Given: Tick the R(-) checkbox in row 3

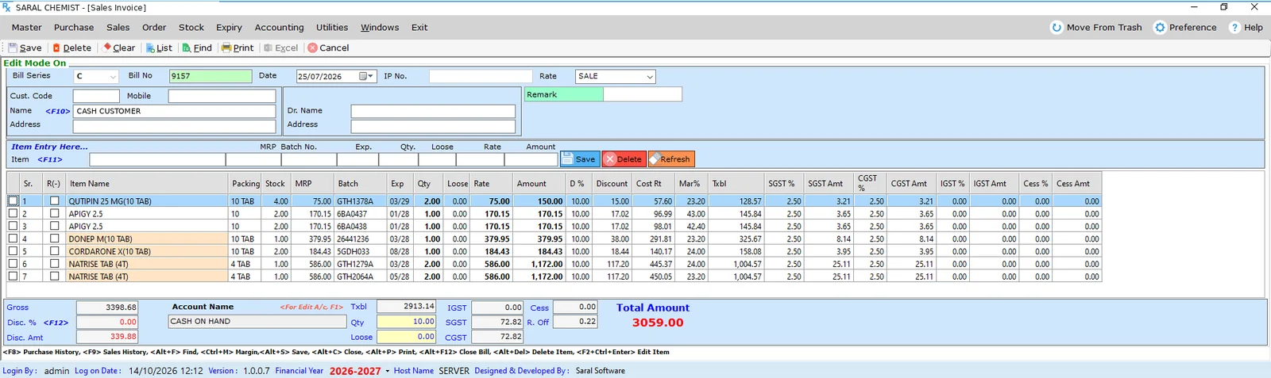Looking at the screenshot, I should (x=54, y=227).
